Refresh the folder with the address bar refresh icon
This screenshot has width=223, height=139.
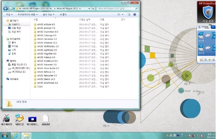[x=93, y=9]
